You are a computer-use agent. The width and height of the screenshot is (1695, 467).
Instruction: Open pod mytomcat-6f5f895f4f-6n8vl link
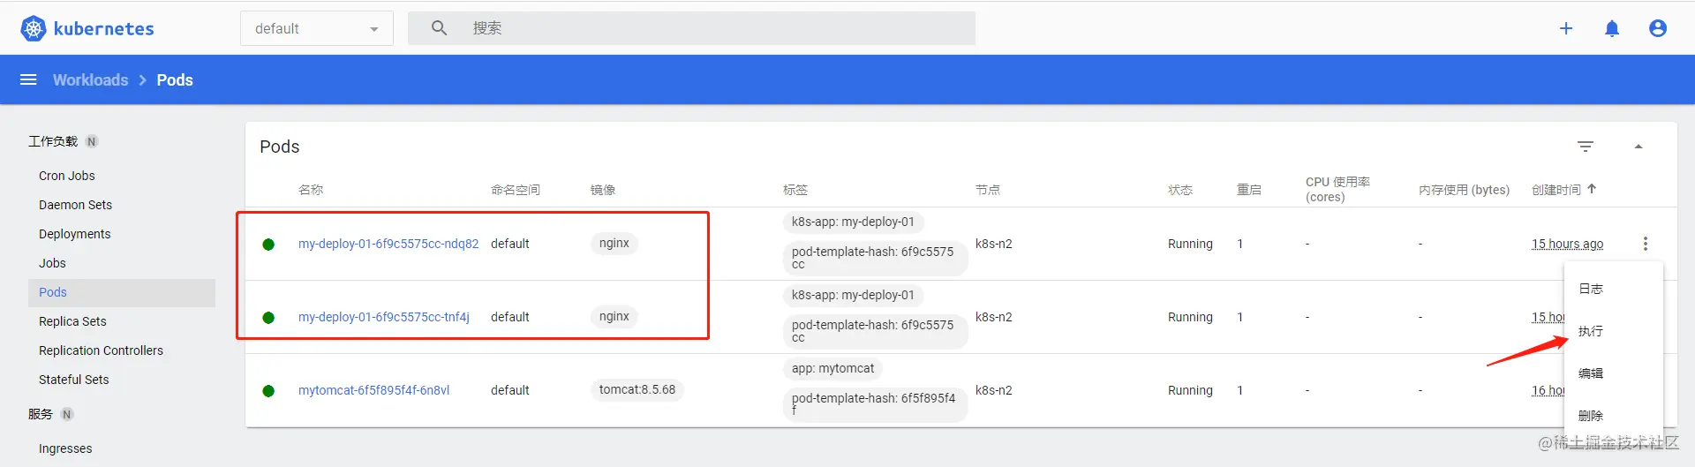coord(374,390)
